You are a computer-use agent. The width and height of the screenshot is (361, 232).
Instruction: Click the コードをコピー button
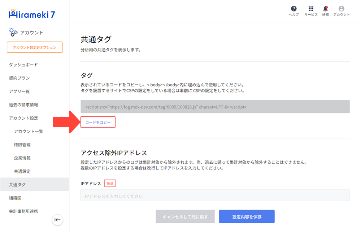pyautogui.click(x=98, y=122)
